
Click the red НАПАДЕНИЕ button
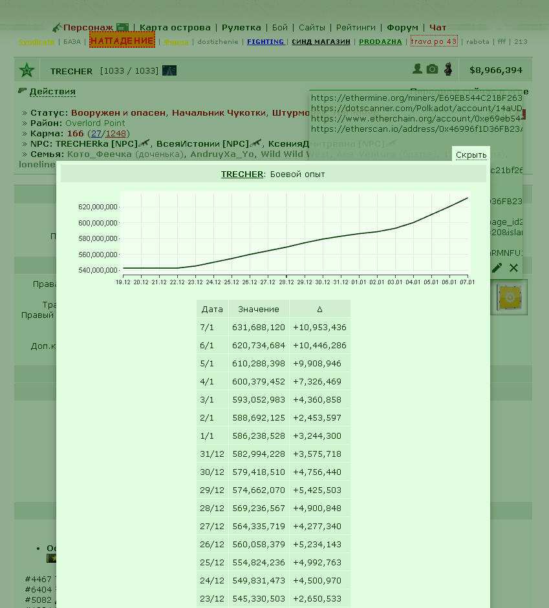(x=122, y=40)
